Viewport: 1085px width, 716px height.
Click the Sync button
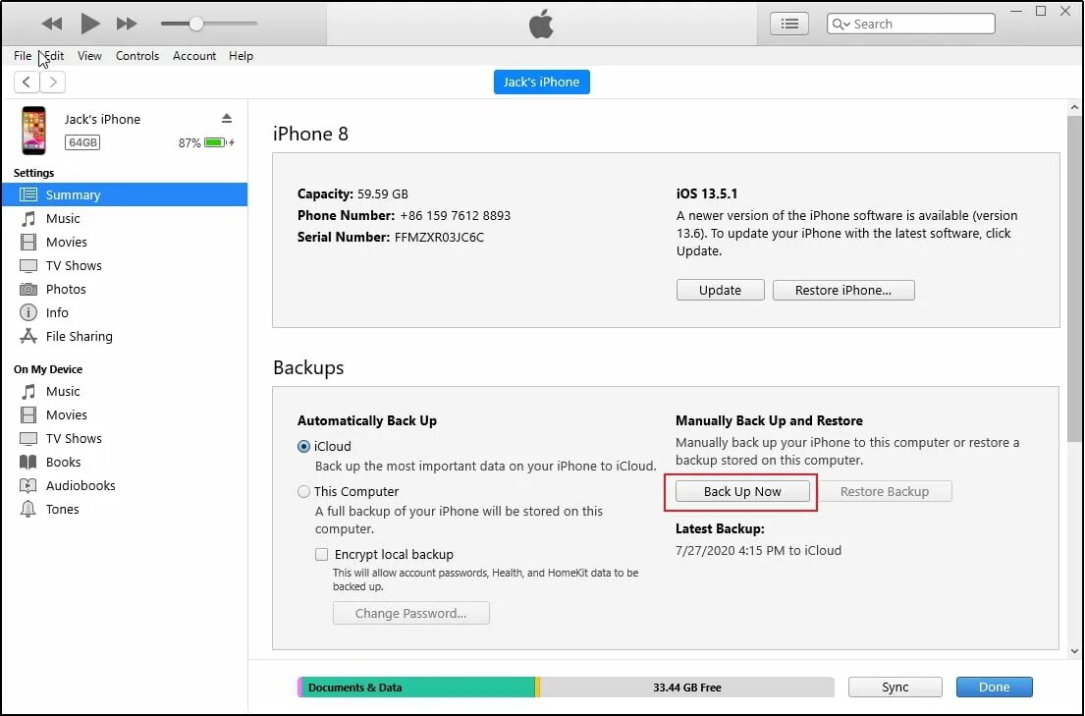pos(895,687)
